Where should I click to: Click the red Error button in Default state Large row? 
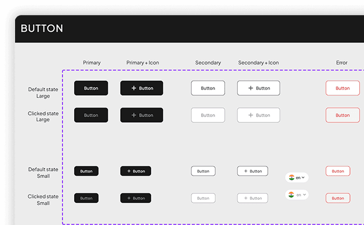(x=342, y=88)
